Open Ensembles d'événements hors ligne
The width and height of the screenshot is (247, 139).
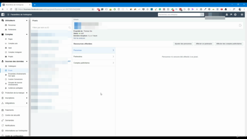[x=17, y=75]
